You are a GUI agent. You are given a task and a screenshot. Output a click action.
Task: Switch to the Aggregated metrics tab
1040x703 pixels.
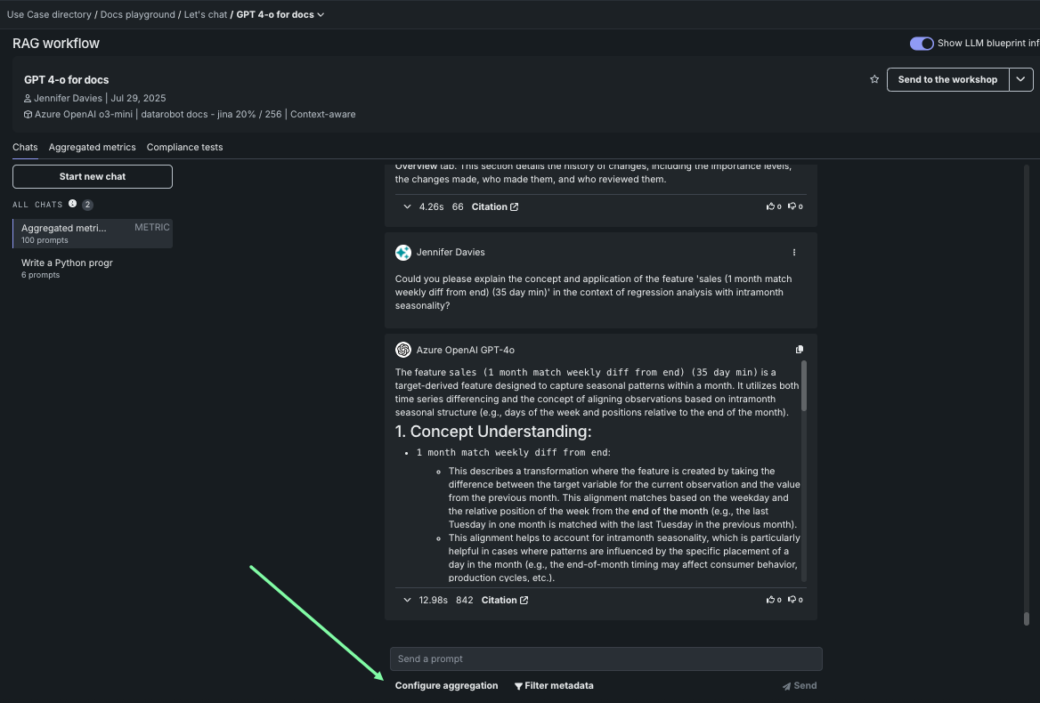tap(93, 147)
